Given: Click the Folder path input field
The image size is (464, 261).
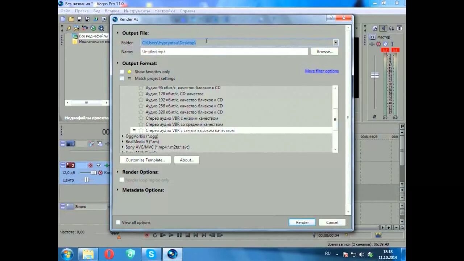Looking at the screenshot, I should coord(237,42).
